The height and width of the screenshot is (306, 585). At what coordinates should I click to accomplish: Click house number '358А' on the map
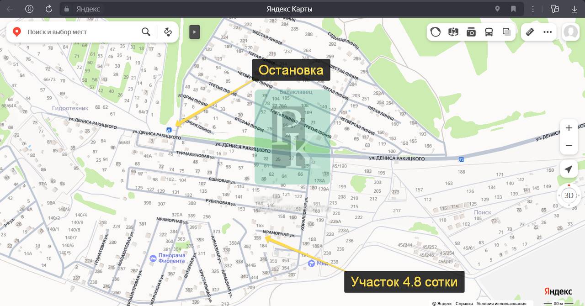(234, 243)
